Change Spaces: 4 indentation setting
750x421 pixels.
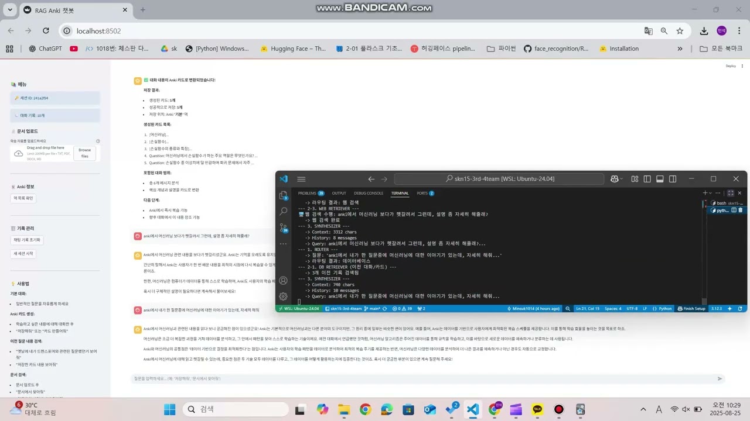coord(613,308)
